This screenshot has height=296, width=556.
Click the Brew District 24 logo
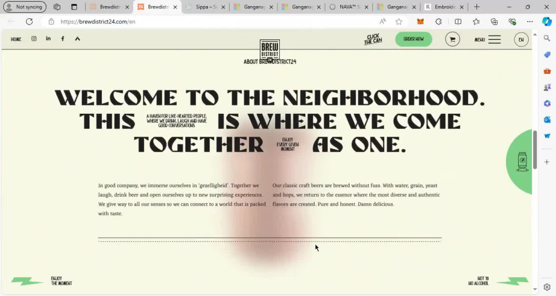tap(270, 51)
